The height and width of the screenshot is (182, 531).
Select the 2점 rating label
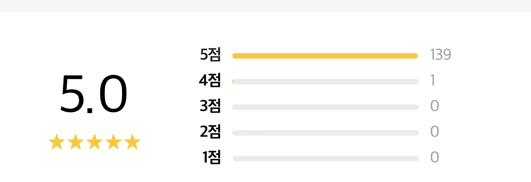(x=210, y=132)
